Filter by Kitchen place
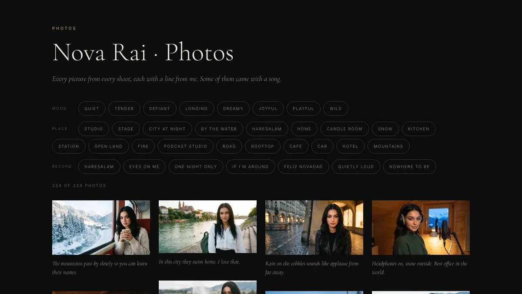 pyautogui.click(x=418, y=129)
